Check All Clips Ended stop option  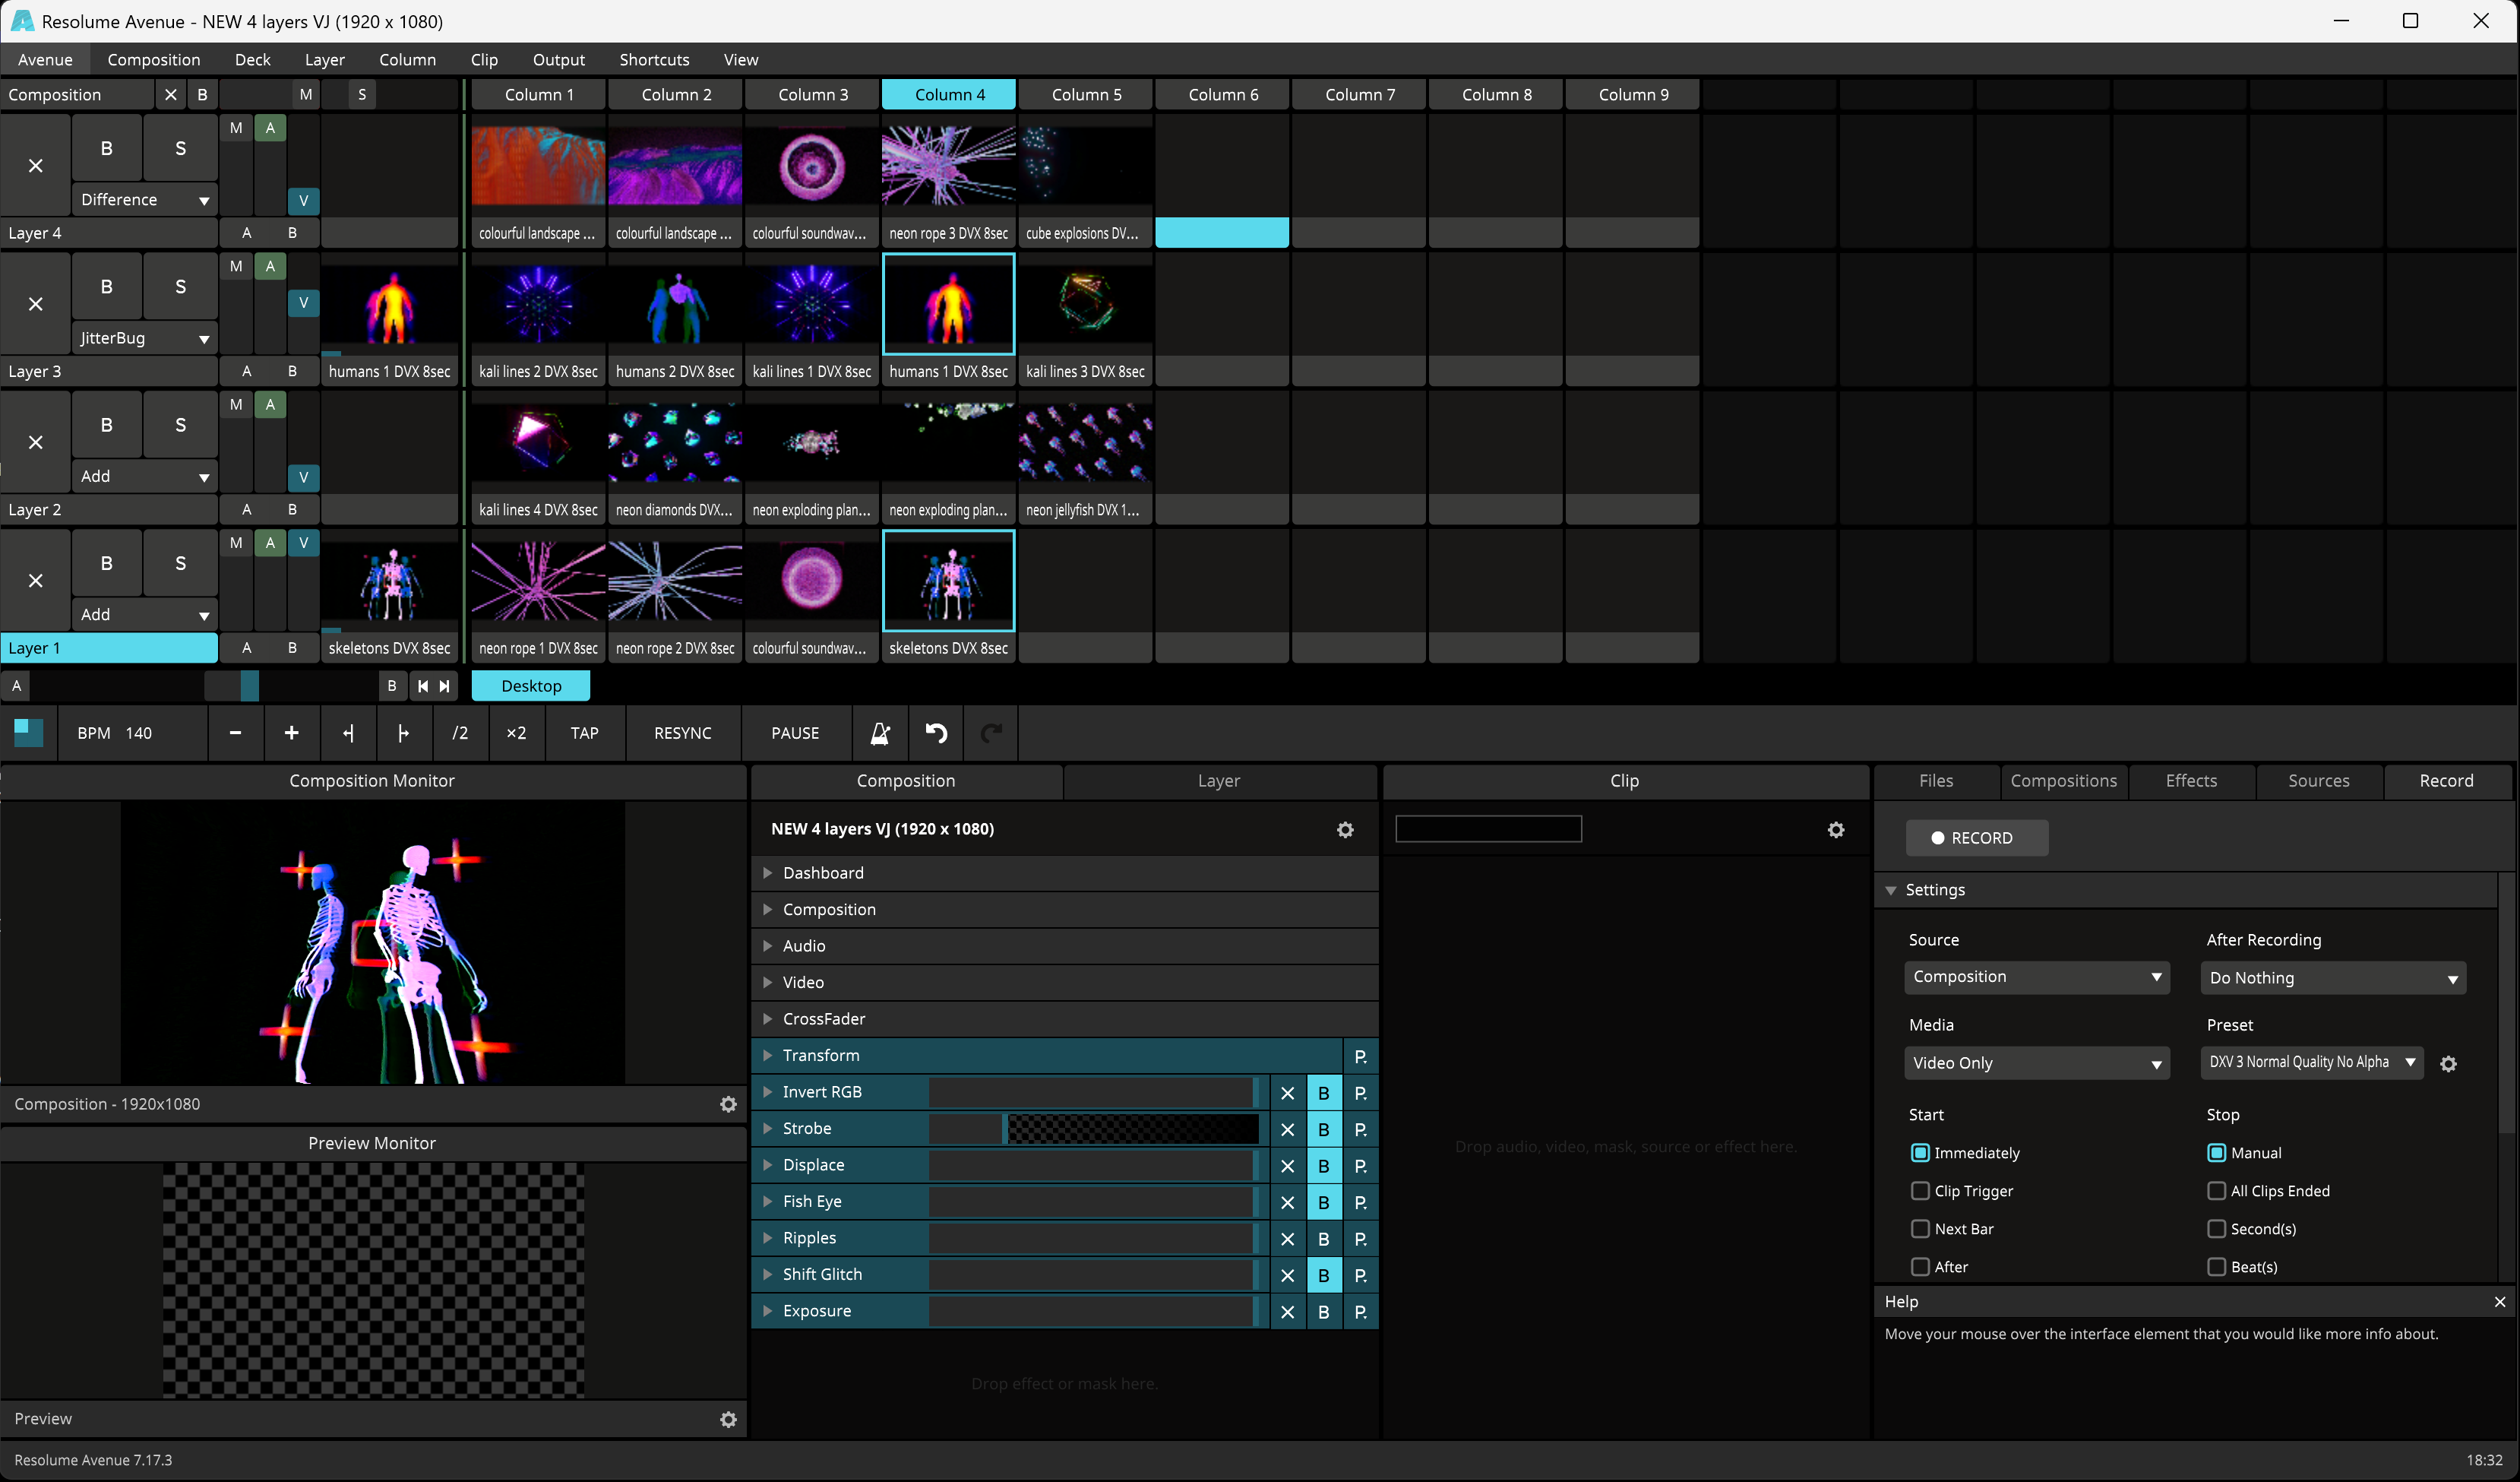click(x=2216, y=1191)
